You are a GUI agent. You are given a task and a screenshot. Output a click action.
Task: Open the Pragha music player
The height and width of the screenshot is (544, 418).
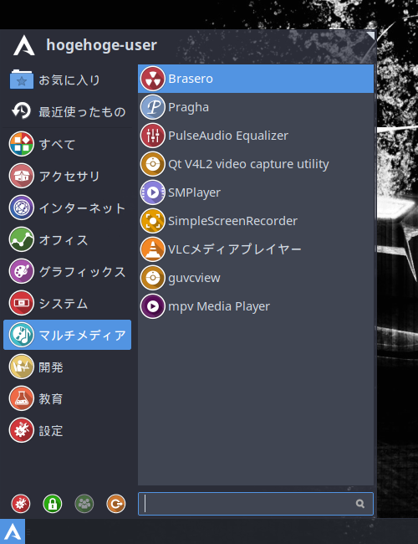pos(256,107)
